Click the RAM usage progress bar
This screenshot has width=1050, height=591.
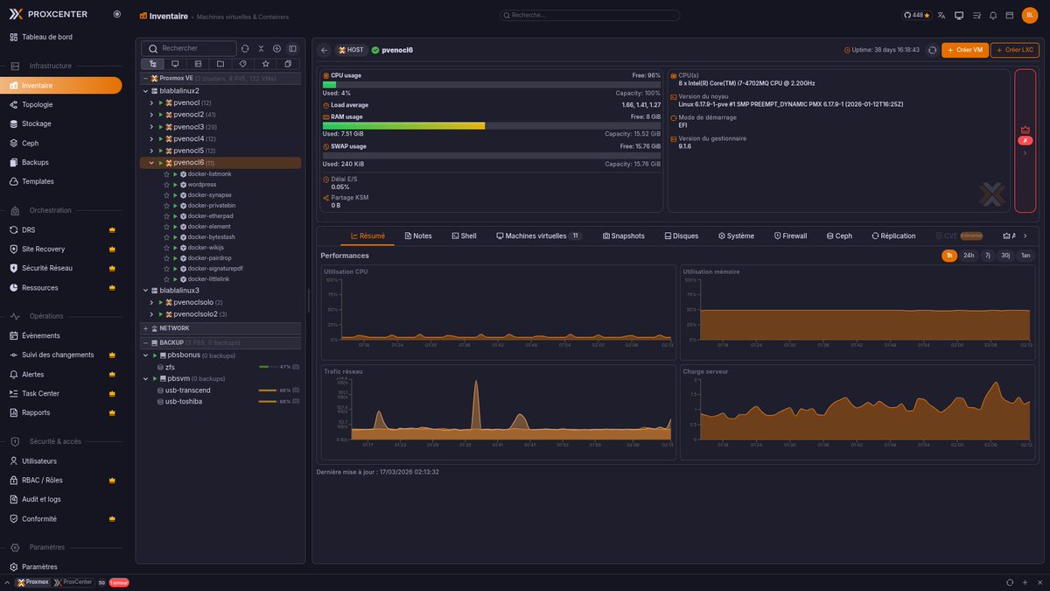point(492,126)
